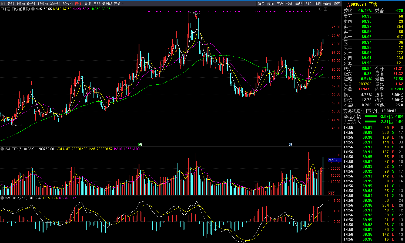Click the MA10: 67.70 indicator label
This screenshot has width=405, height=243.
(x=62, y=9)
